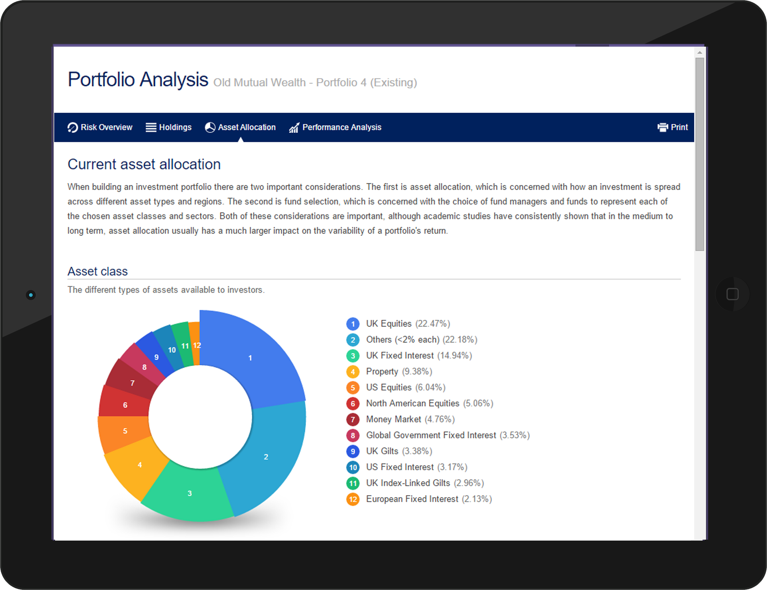Click legend badge 6 North American Equities
This screenshot has height=590, width=767.
pyautogui.click(x=353, y=404)
